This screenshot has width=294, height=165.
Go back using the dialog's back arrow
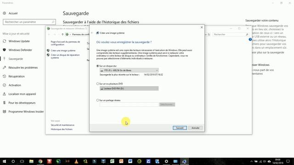pyautogui.click(x=92, y=33)
